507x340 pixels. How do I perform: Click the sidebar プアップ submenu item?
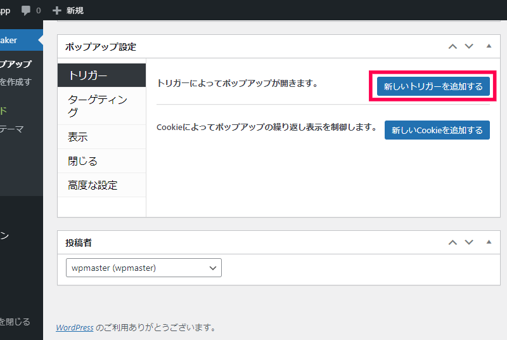15,63
